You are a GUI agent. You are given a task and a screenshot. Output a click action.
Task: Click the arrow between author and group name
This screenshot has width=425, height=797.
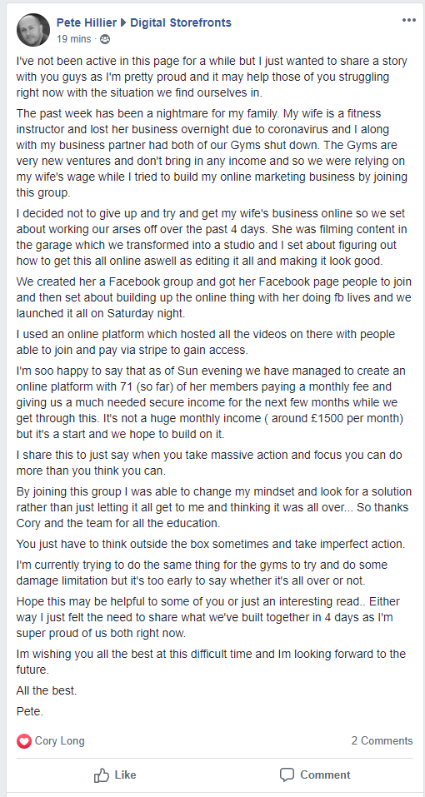(x=123, y=22)
